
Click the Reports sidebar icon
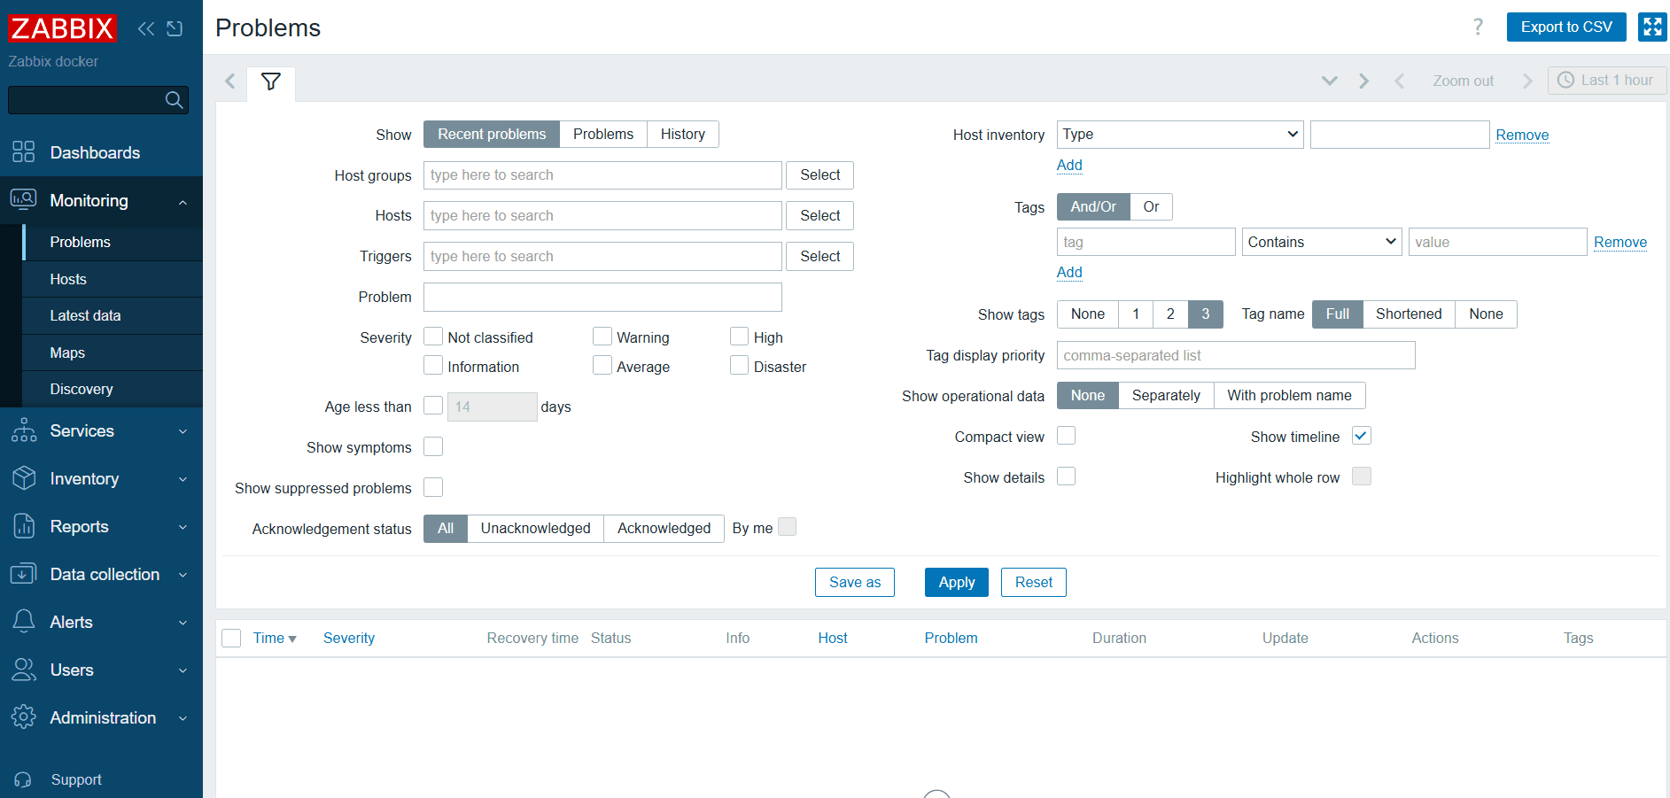24,526
